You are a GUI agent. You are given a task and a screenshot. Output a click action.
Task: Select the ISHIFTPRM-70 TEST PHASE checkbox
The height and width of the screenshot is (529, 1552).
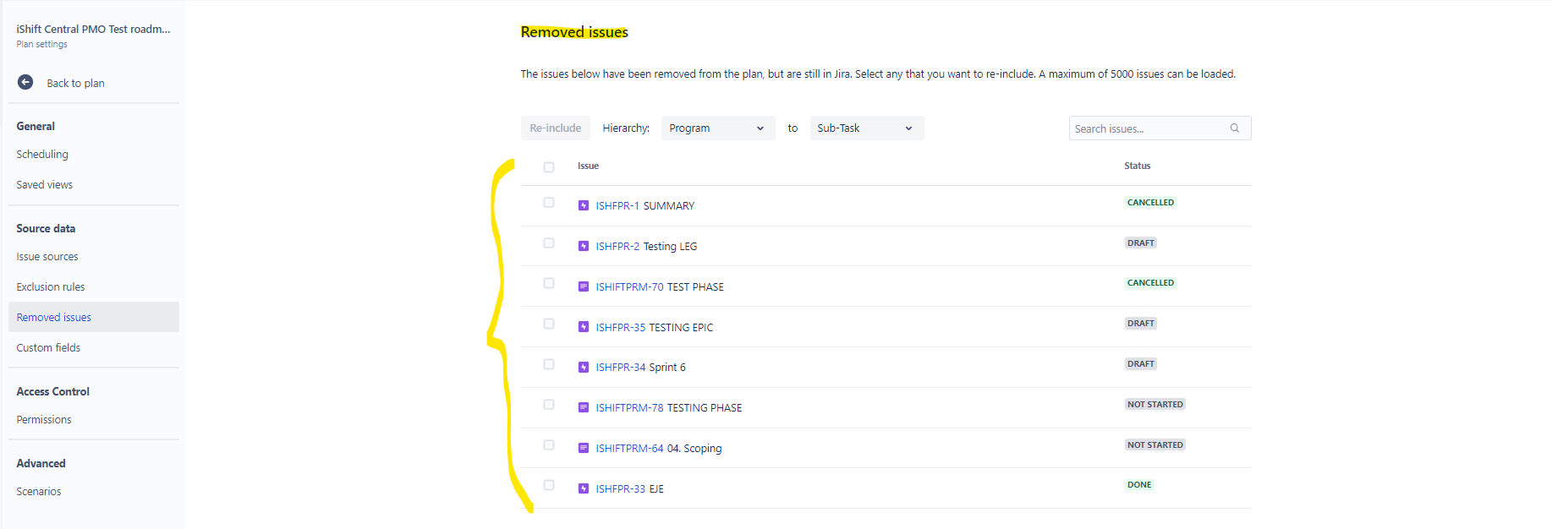click(549, 283)
